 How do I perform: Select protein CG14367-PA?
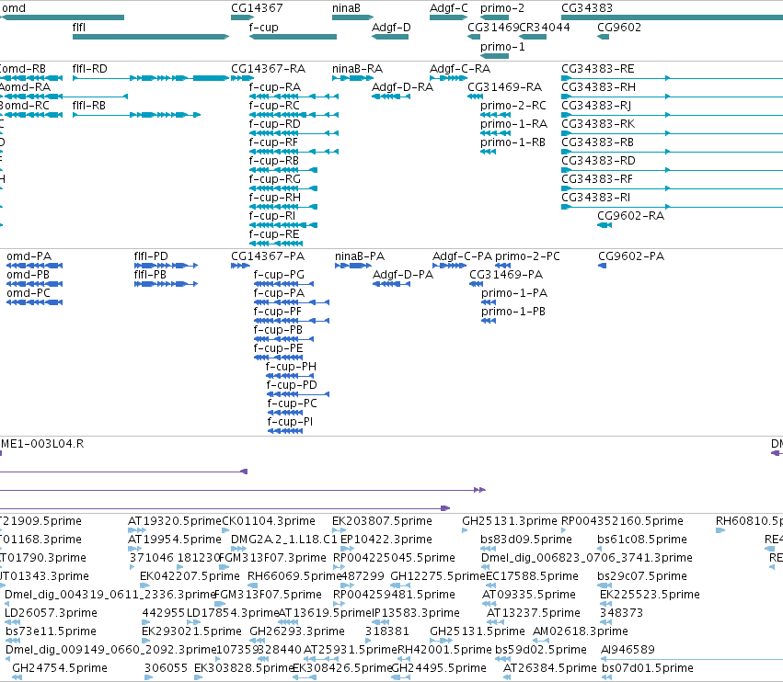coord(240,266)
